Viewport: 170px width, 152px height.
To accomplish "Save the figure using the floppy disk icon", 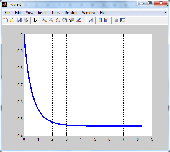I will click(19, 20).
